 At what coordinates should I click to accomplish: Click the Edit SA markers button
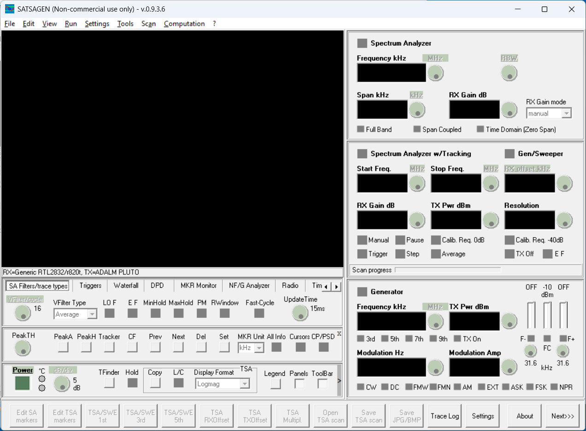click(x=27, y=416)
